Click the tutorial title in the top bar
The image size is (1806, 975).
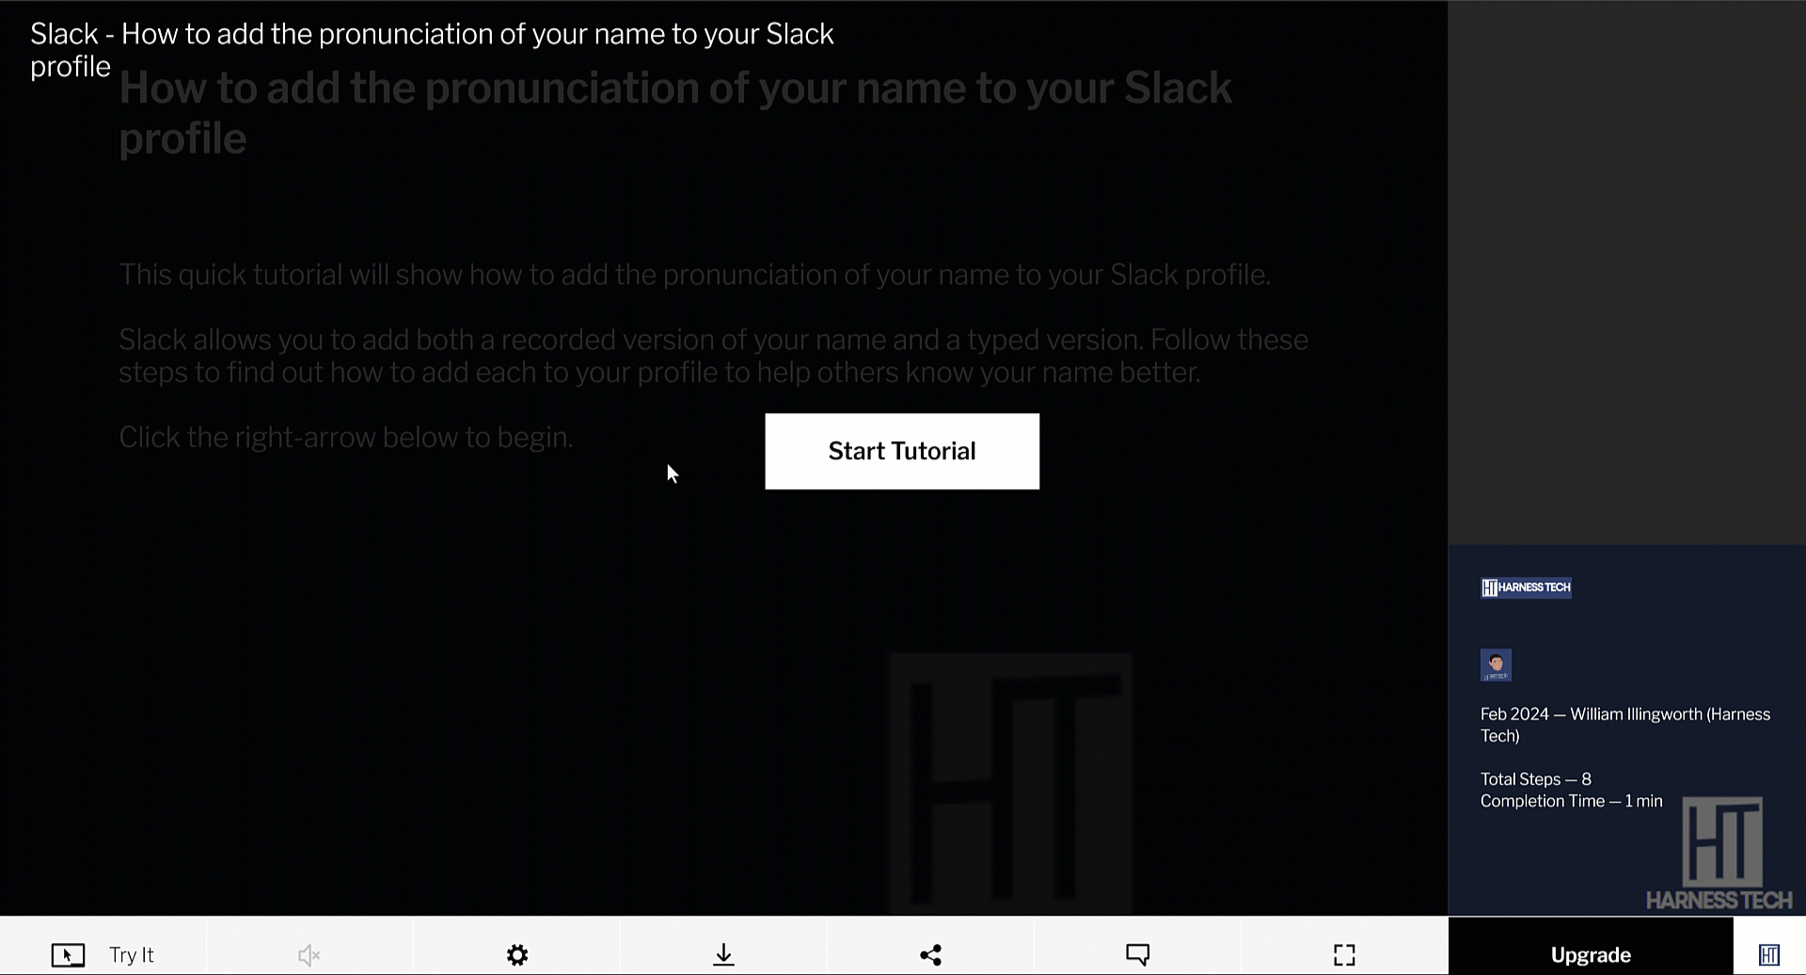tap(431, 49)
